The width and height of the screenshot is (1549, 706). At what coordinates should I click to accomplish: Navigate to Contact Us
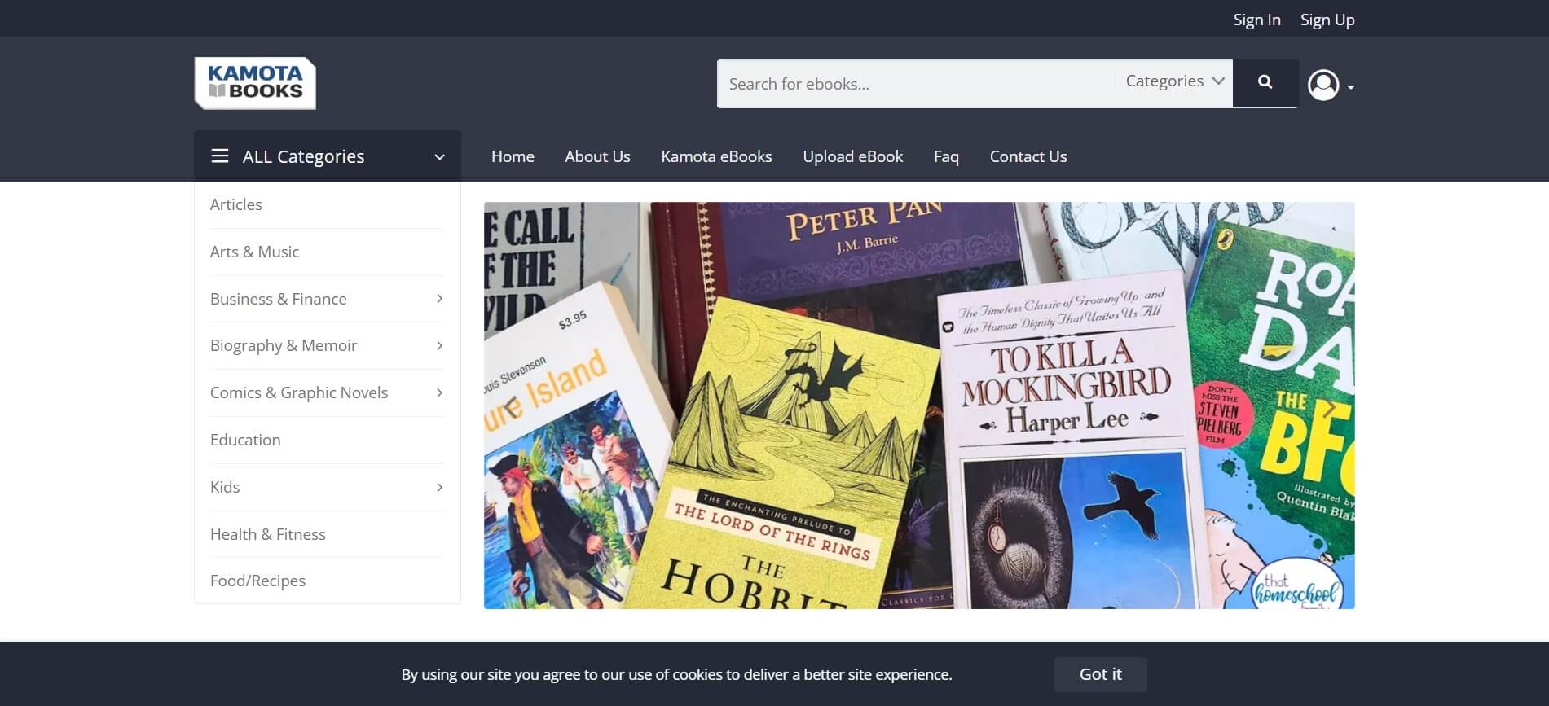coord(1028,156)
